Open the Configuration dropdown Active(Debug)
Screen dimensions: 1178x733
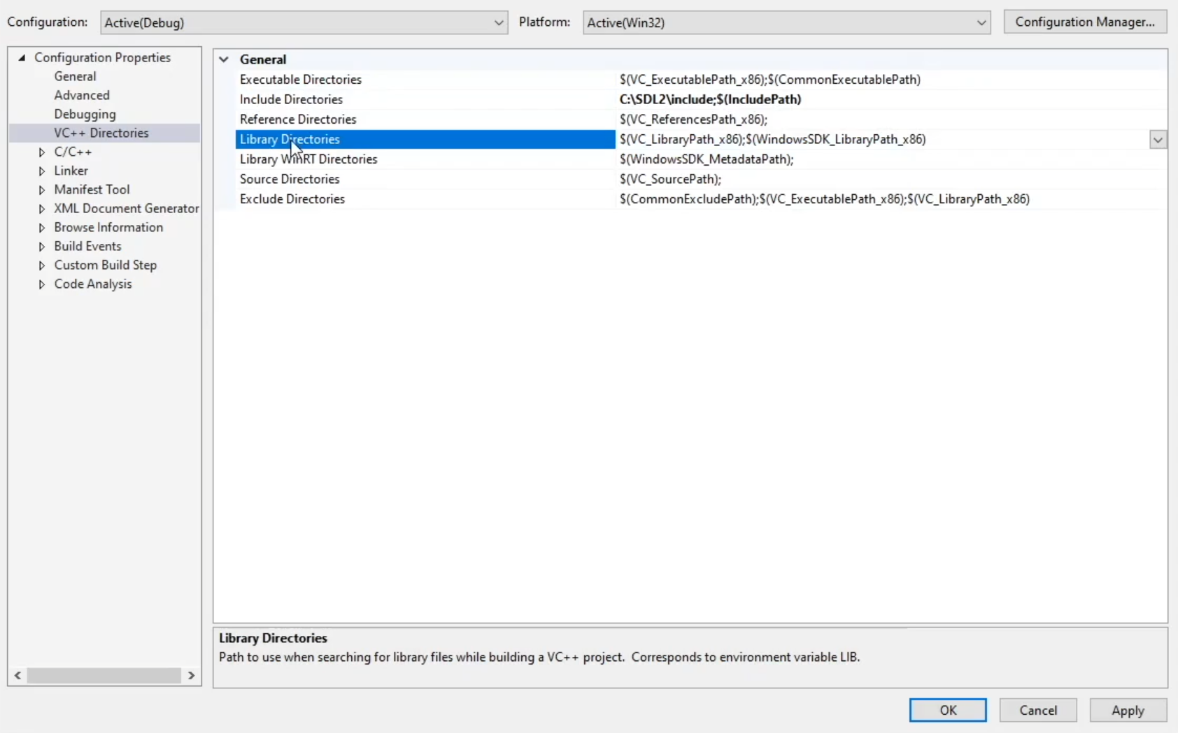(x=304, y=22)
